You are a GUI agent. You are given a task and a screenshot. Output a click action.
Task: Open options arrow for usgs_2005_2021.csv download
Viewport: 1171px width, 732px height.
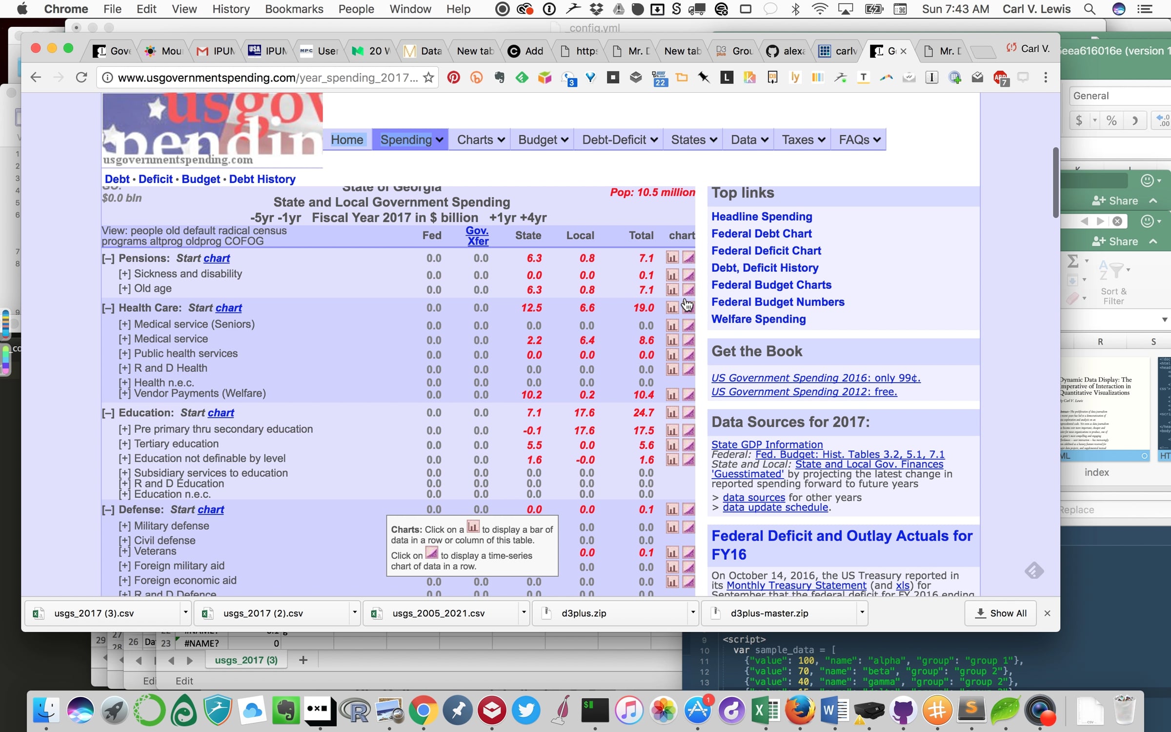pos(524,612)
